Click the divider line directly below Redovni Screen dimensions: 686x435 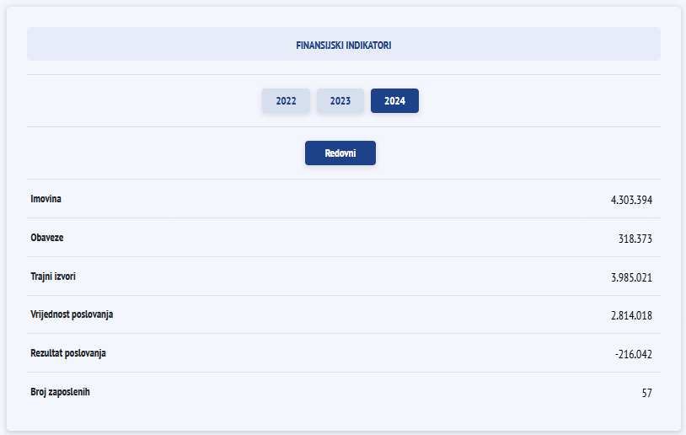[343, 179]
